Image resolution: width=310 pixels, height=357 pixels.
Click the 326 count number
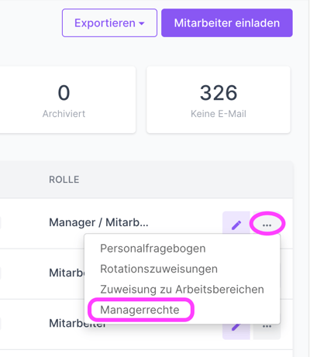tap(219, 93)
